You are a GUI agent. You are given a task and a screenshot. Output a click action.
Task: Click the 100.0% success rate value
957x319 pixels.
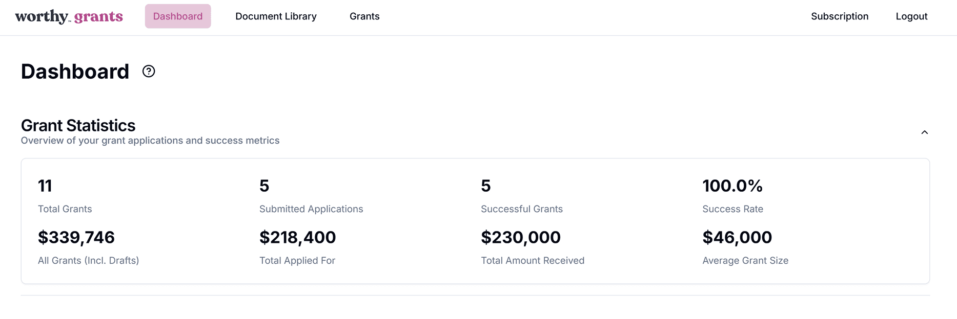tap(732, 186)
